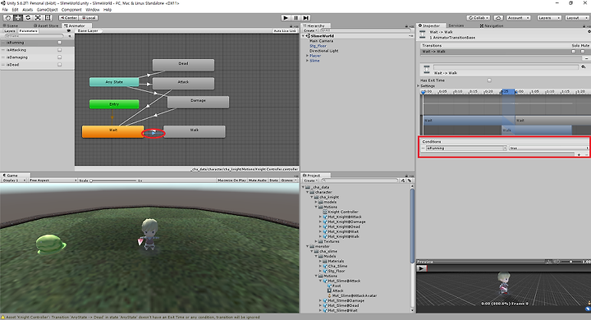Expand the Textures folder in Project

pos(316,241)
